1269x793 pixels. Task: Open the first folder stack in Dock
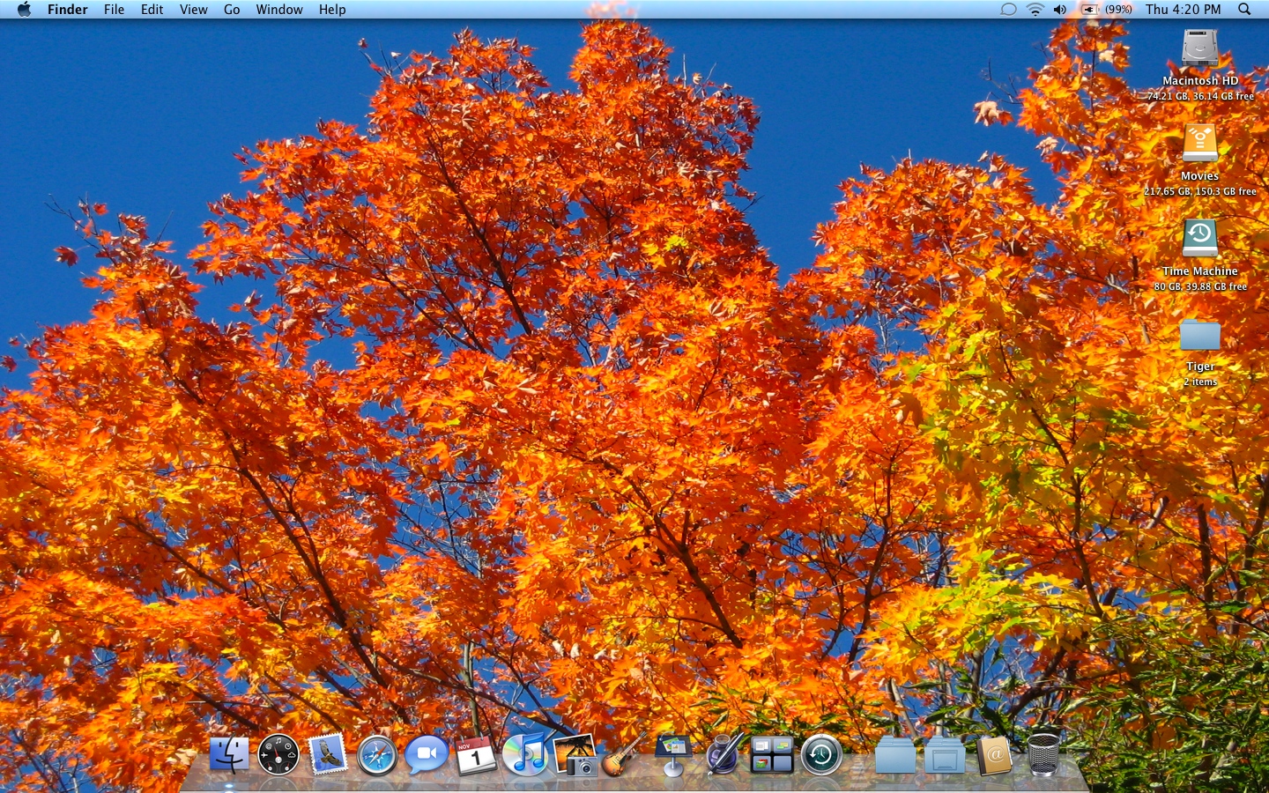pos(895,756)
